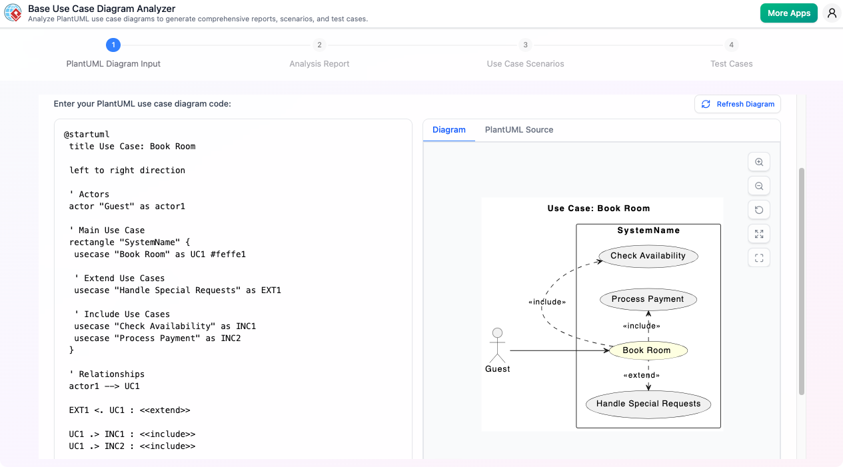Zoom out of the diagram preview
The height and width of the screenshot is (467, 843).
point(759,185)
